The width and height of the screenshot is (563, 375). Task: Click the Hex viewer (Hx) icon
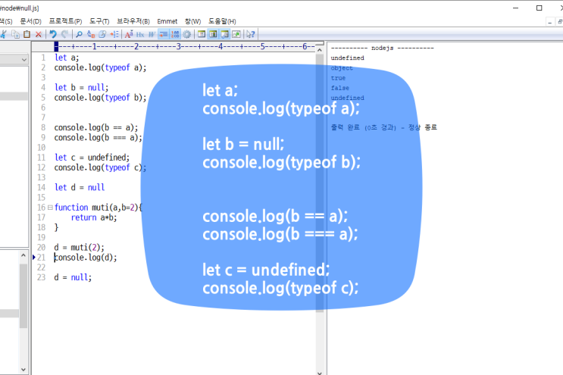(x=140, y=34)
